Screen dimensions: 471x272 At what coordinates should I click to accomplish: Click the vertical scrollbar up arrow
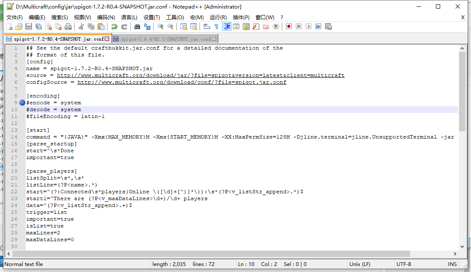(x=462, y=48)
